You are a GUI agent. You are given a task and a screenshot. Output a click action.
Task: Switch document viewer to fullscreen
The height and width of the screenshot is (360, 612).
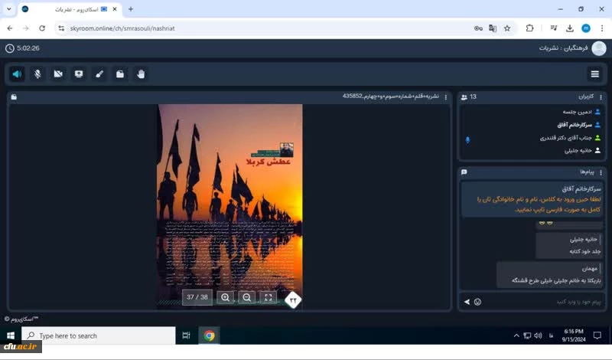coord(268,297)
